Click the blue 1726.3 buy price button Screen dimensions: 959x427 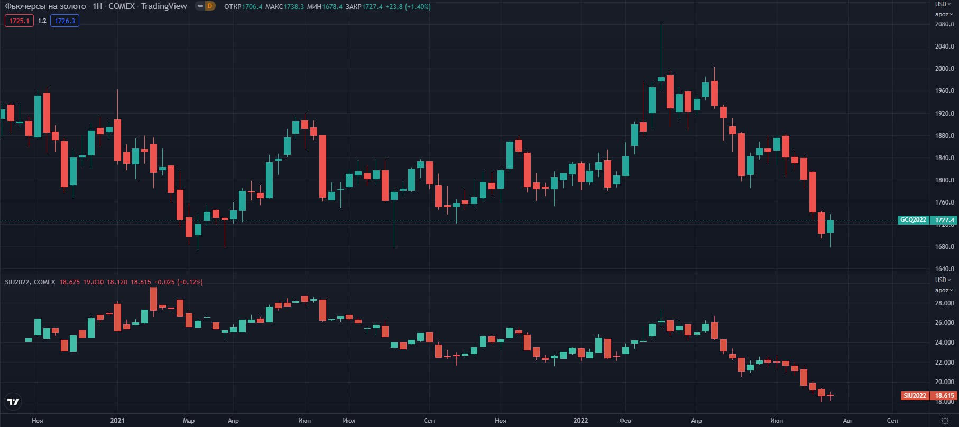64,21
